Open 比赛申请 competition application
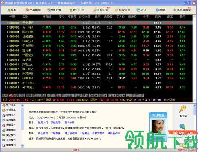 click(x=33, y=10)
